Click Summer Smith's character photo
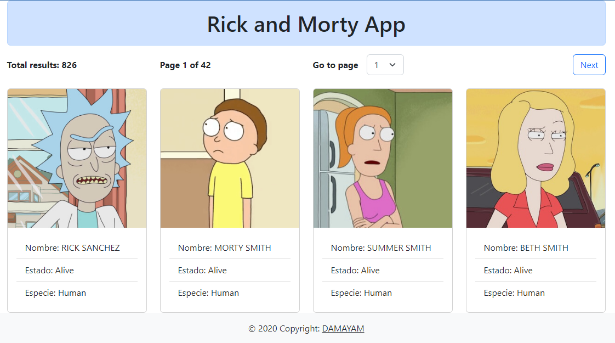This screenshot has width=615, height=343. point(382,158)
